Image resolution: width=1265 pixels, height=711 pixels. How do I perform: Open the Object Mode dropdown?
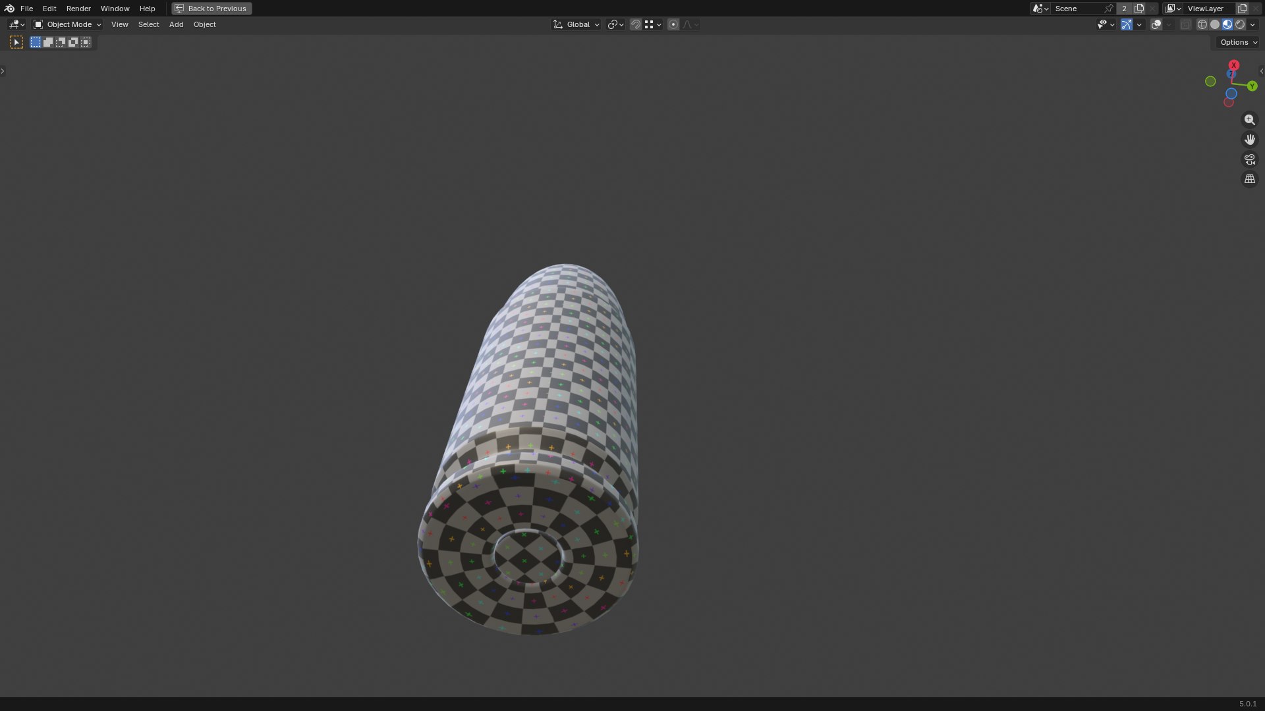coord(67,24)
